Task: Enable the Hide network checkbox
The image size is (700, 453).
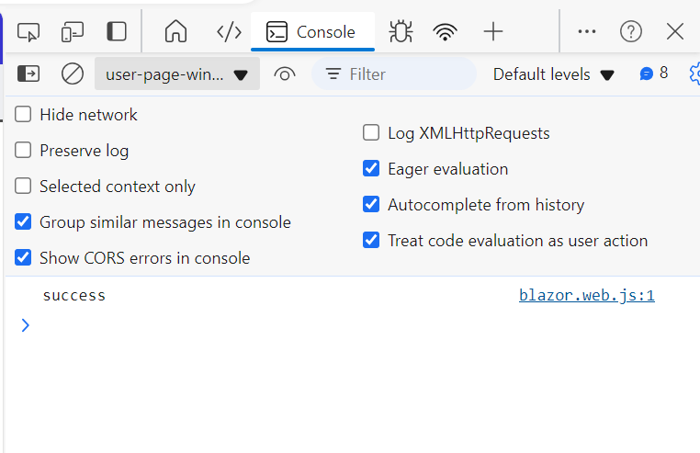Action: [23, 115]
